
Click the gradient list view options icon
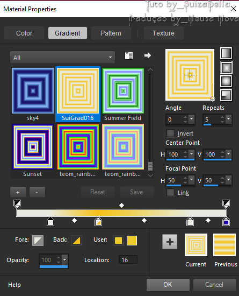pyautogui.click(x=129, y=55)
